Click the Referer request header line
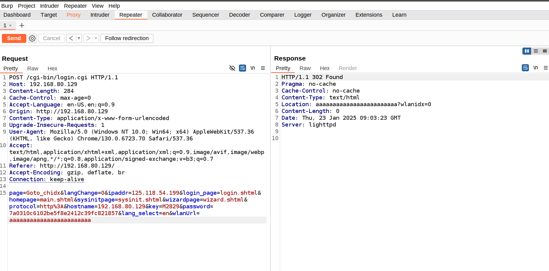Image resolution: width=549 pixels, height=271 pixels. tap(62, 166)
